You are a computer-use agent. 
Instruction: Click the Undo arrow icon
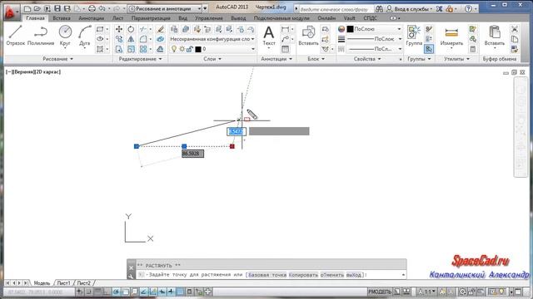pos(102,8)
